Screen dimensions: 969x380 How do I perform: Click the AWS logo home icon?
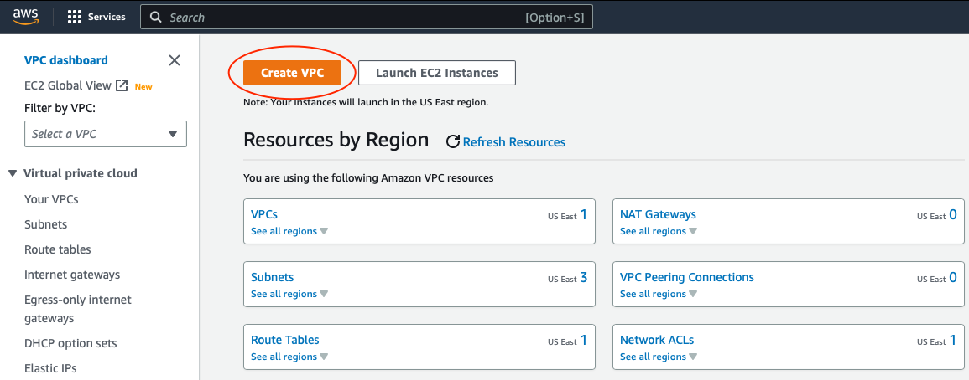26,17
